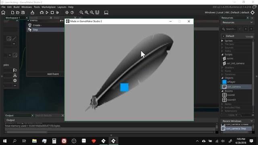Click the blue player square in game
Image resolution: width=258 pixels, height=145 pixels.
(124, 87)
